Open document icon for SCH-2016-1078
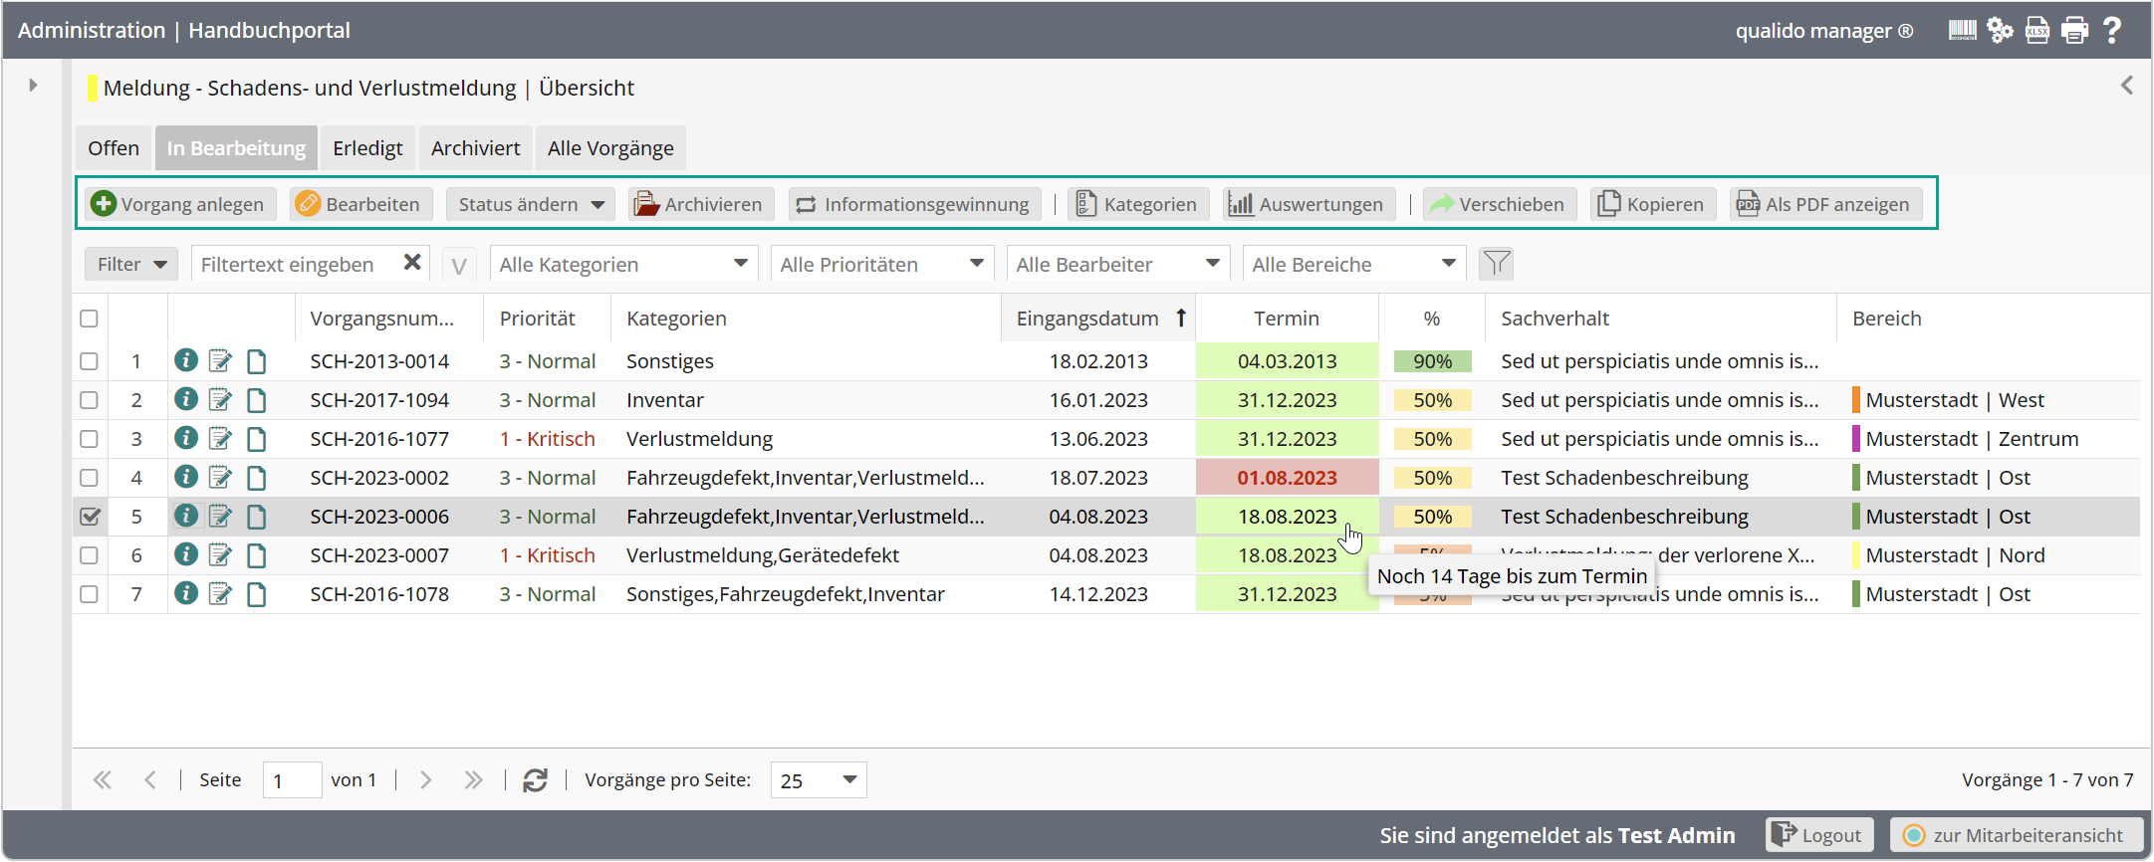2154x862 pixels. tap(257, 594)
